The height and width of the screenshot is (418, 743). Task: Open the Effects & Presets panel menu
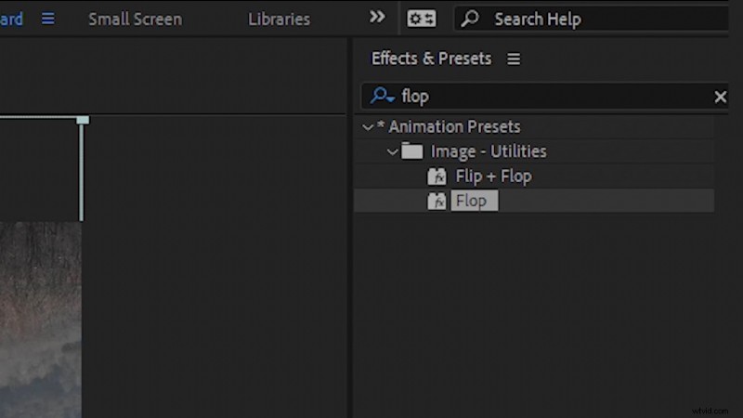514,59
